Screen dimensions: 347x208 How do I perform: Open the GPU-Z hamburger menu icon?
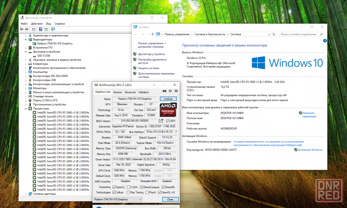pos(176,91)
